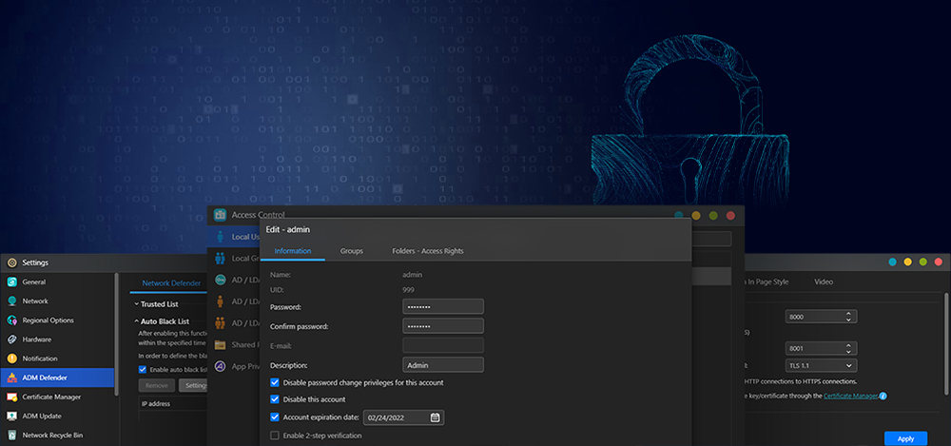Select the Network globe icon
Image resolution: width=951 pixels, height=446 pixels.
tap(11, 301)
